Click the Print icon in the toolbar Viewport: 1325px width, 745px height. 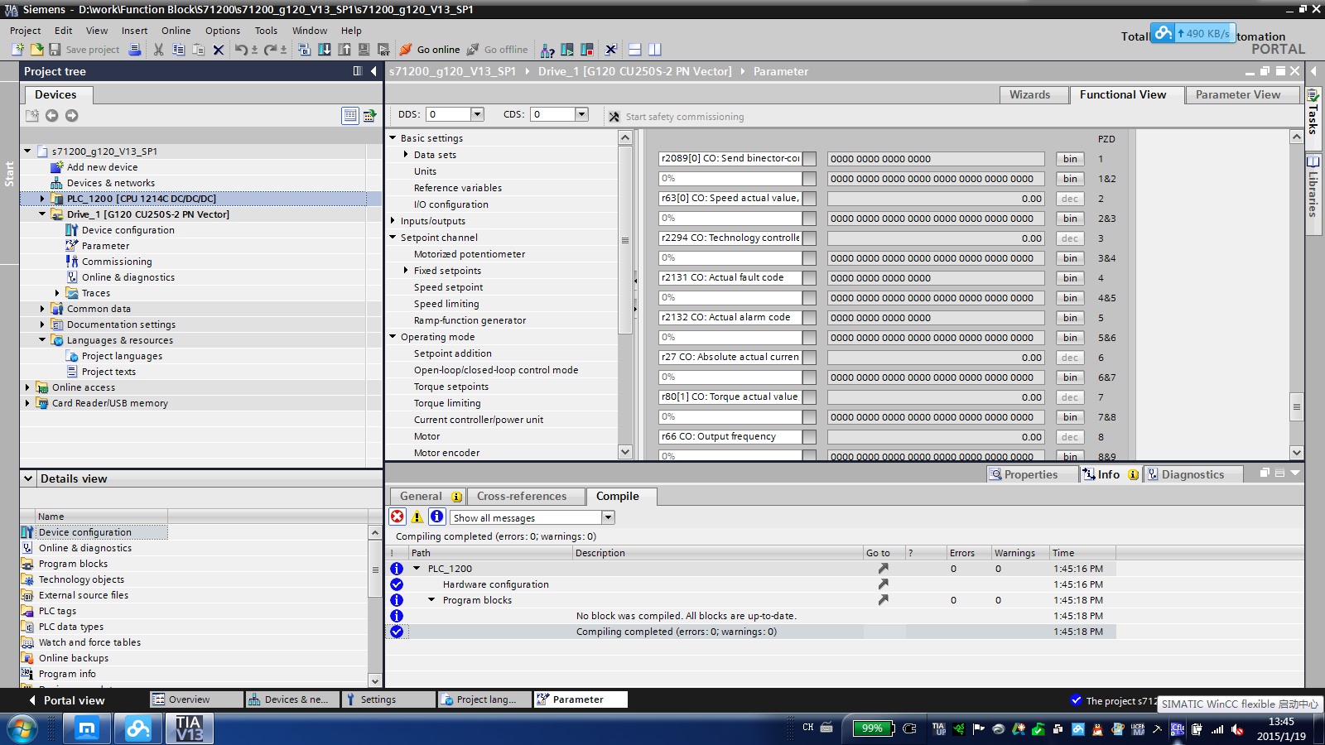tap(135, 50)
